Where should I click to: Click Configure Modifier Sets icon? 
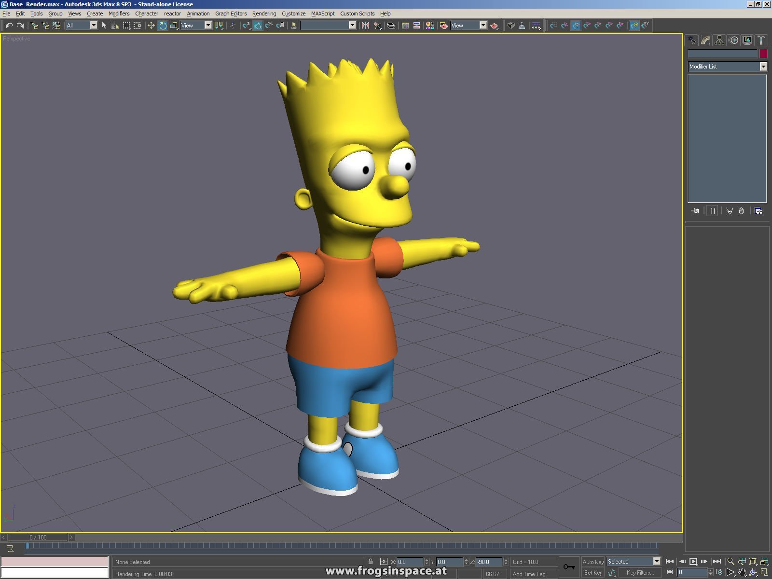(x=758, y=211)
